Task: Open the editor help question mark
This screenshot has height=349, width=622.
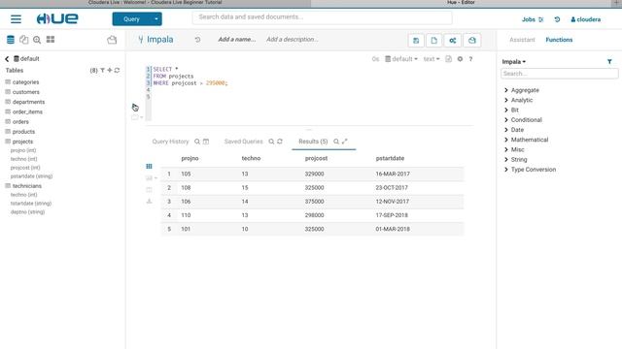Action: pos(470,59)
